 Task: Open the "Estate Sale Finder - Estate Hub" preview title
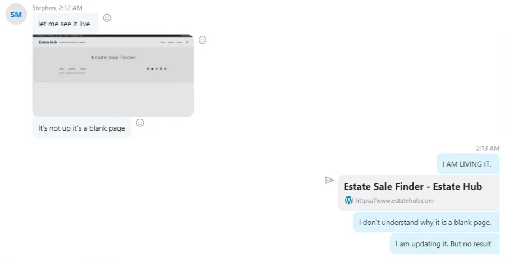pyautogui.click(x=412, y=187)
